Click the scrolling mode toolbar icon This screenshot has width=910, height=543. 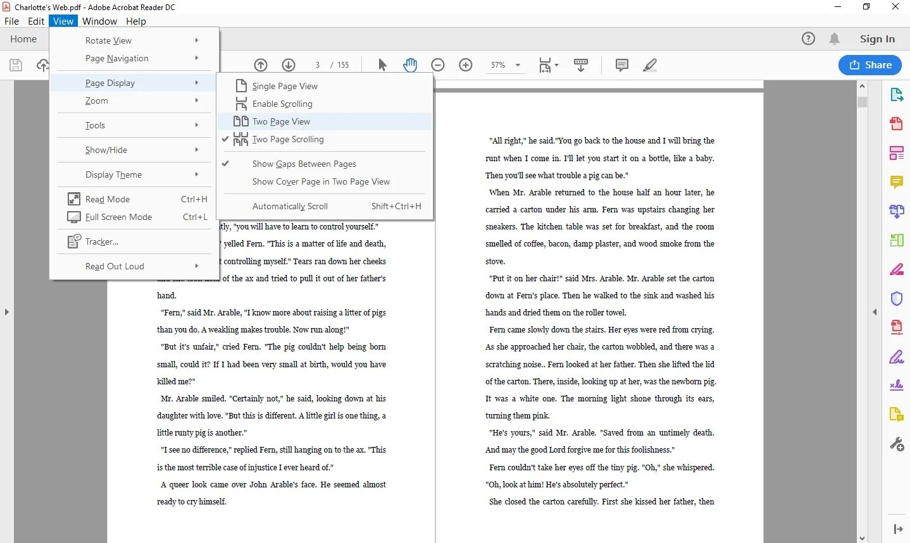pos(581,65)
